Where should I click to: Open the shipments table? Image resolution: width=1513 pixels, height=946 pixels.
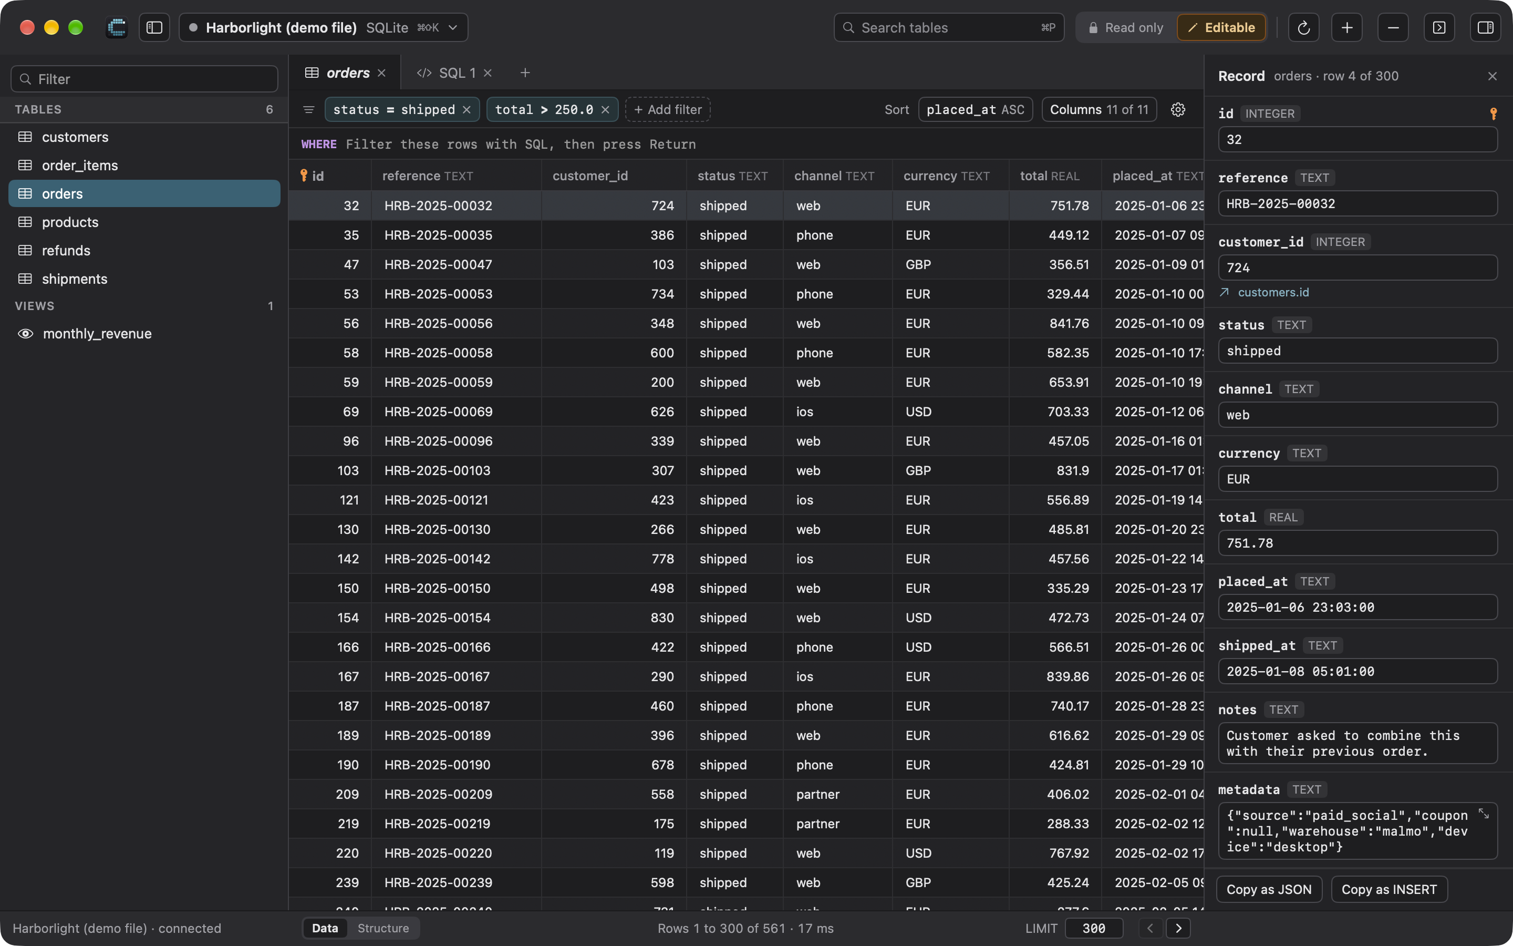tap(144, 279)
